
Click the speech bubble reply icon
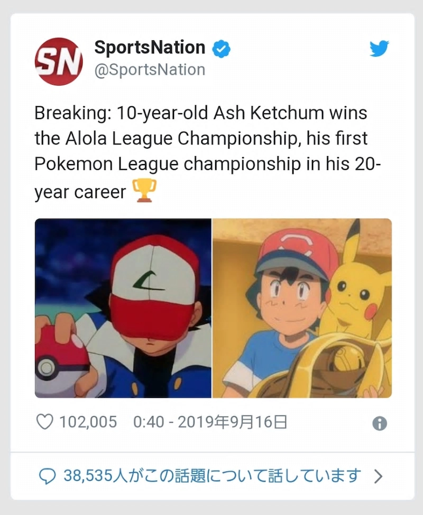48,476
